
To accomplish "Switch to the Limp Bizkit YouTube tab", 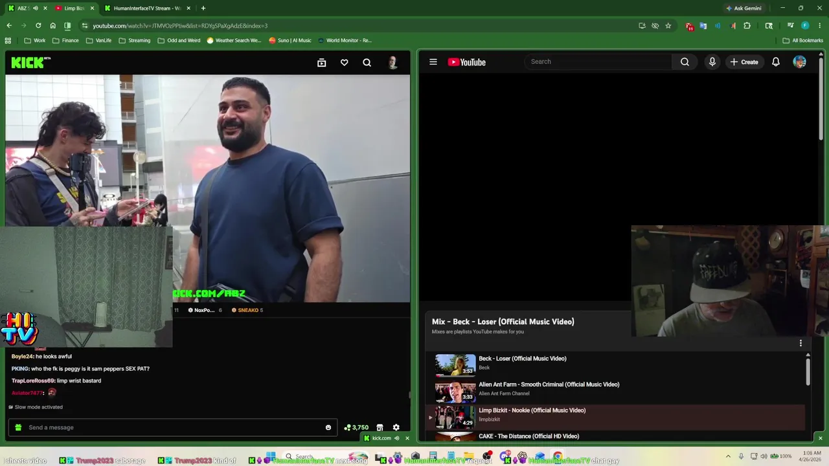I will point(70,8).
